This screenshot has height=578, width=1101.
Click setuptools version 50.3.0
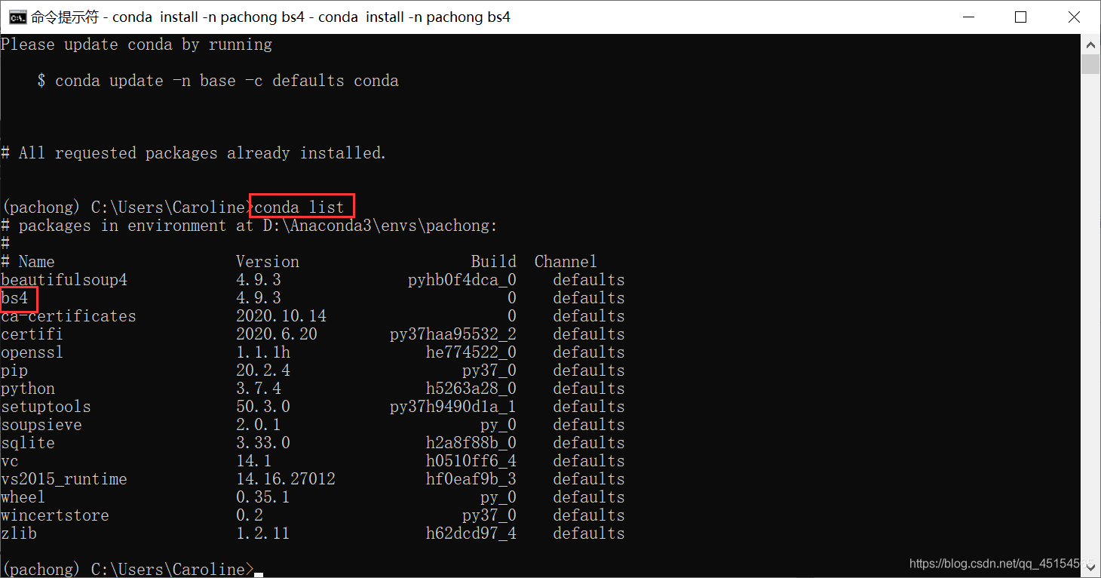[x=263, y=407]
